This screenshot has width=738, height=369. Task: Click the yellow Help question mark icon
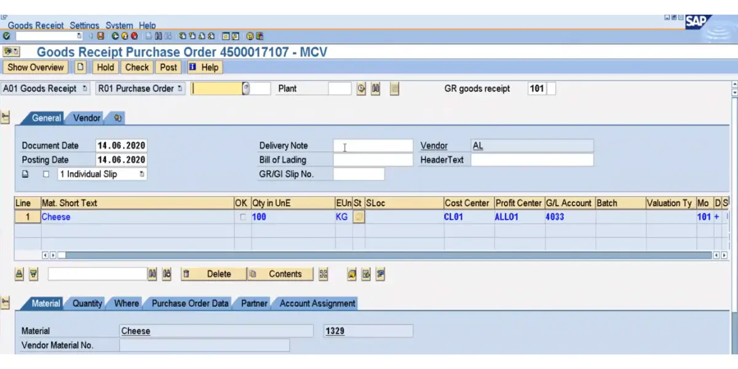(x=250, y=36)
